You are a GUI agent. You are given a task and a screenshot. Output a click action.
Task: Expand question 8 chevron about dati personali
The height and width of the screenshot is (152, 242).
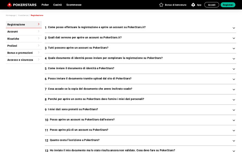[234, 100]
